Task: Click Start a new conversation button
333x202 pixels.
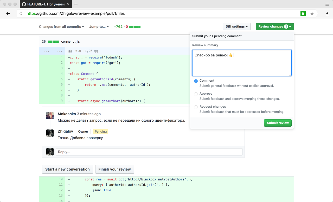Action: 67,169
